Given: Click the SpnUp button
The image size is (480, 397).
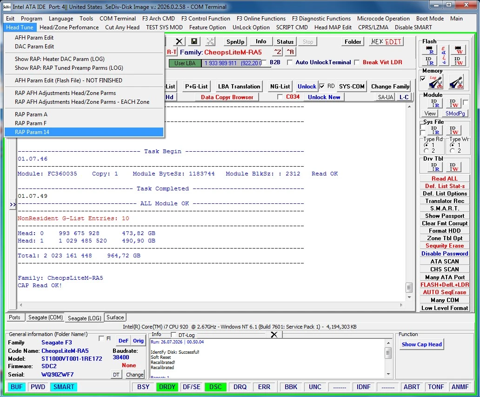Looking at the screenshot, I should 235,42.
